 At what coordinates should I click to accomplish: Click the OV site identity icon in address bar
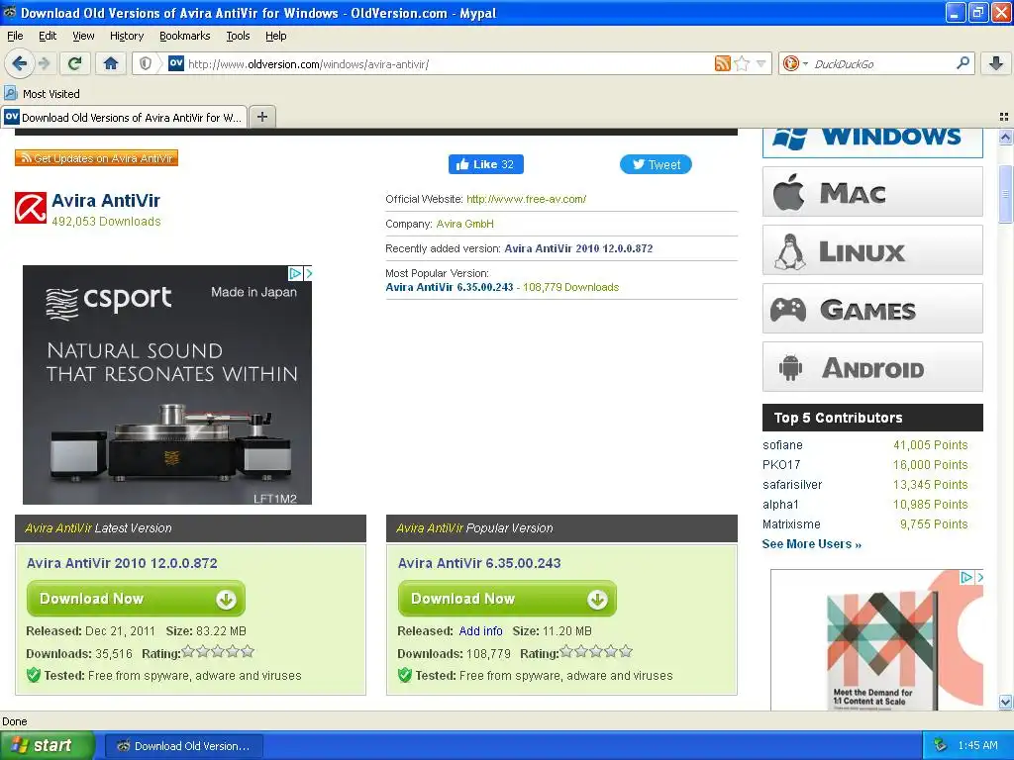coord(176,62)
